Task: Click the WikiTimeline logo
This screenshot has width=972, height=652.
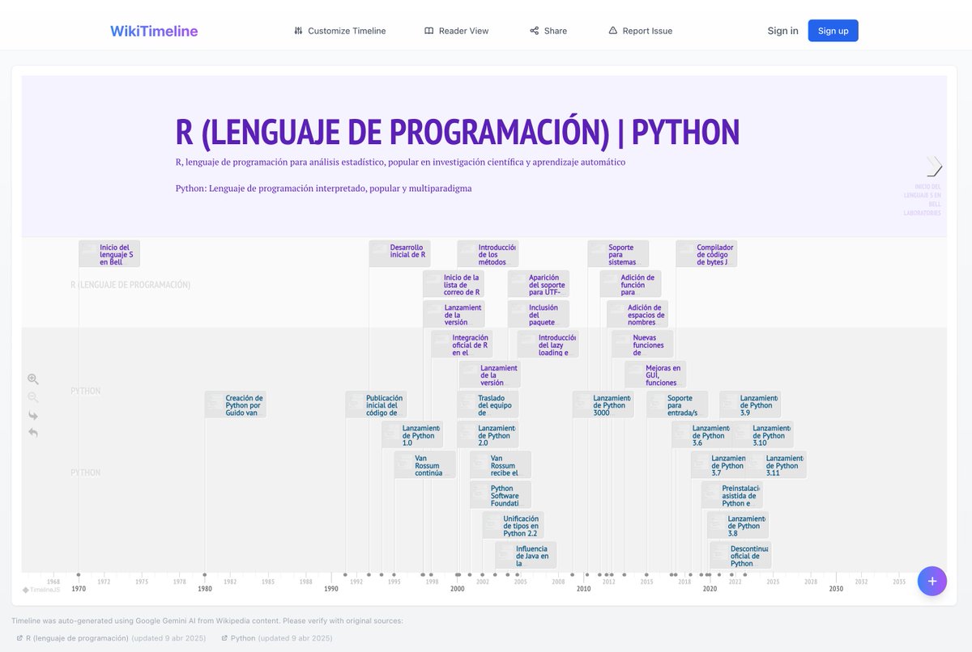Action: coord(154,31)
